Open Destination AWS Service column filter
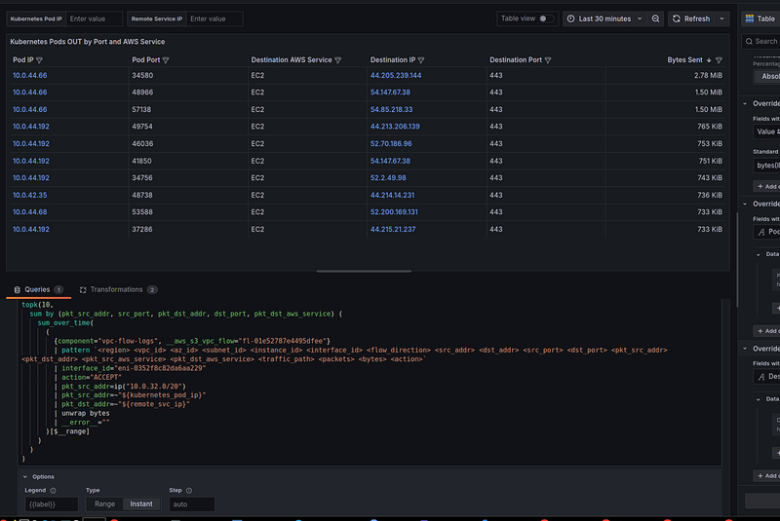 pyautogui.click(x=337, y=60)
